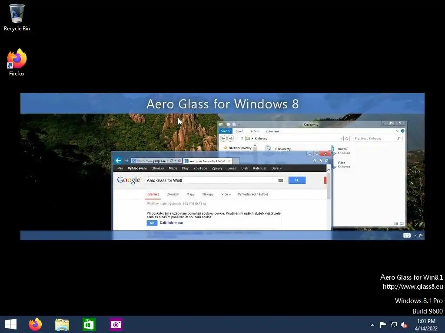Select the Recycle Bin desktop icon
This screenshot has height=333, width=445.
(x=17, y=17)
